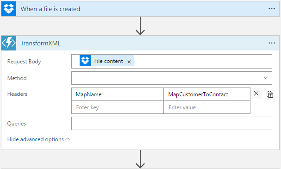Click the arrow between trigger and TransformXML
Image resolution: width=281 pixels, height=169 pixels.
pos(140,26)
